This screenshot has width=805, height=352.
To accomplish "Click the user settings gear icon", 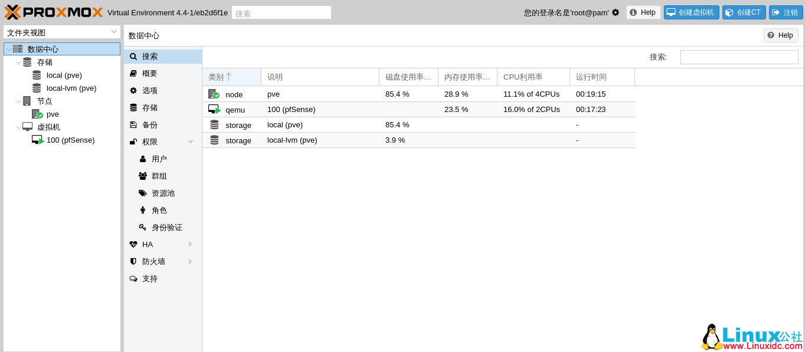I will 614,11.
